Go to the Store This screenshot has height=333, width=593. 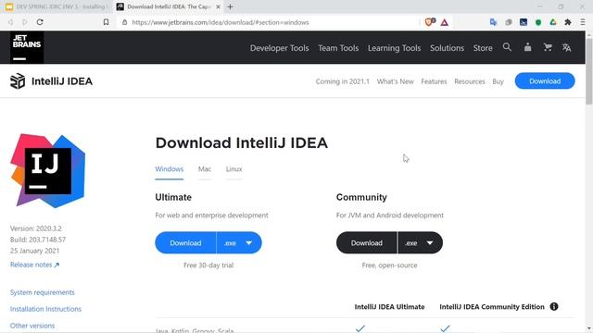483,48
